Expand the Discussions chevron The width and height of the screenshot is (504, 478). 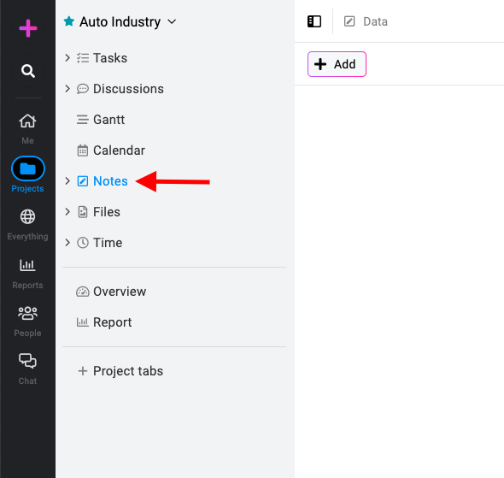67,88
